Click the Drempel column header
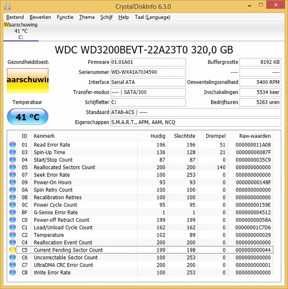 point(213,136)
